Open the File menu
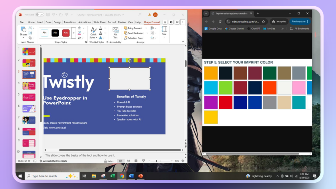This screenshot has height=189, width=336. tap(22, 22)
